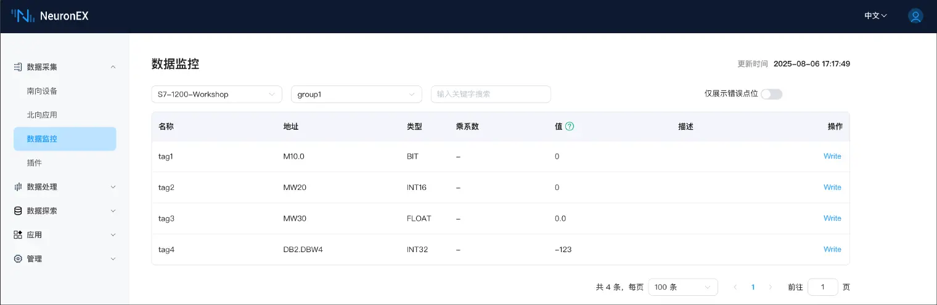Click Write link for tag1
Image resolution: width=937 pixels, height=305 pixels.
click(x=832, y=156)
